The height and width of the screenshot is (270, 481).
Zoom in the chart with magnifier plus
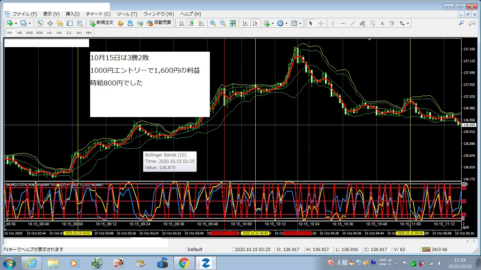[x=213, y=23]
